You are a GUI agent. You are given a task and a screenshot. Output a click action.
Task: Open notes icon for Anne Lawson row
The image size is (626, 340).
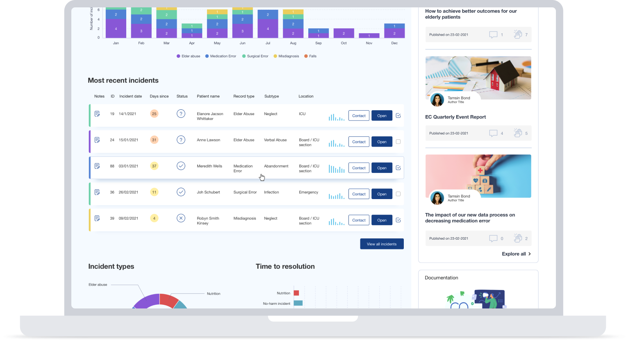(x=97, y=140)
